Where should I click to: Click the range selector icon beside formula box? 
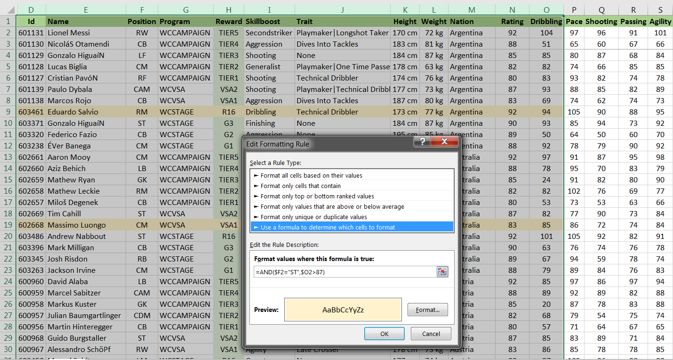(442, 272)
